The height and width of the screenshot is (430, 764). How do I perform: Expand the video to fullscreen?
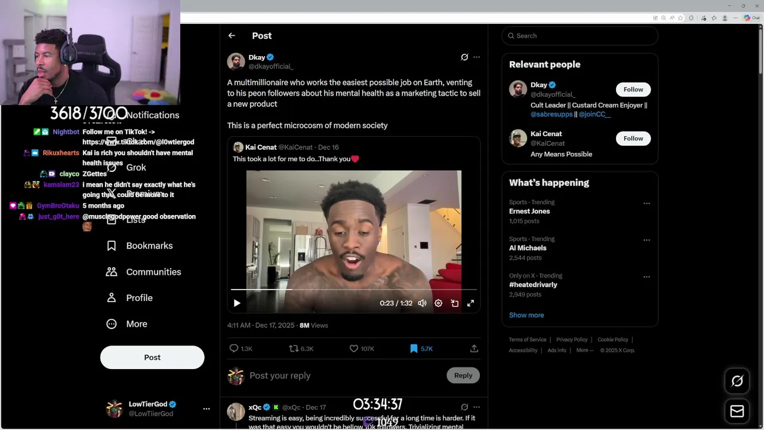(470, 303)
